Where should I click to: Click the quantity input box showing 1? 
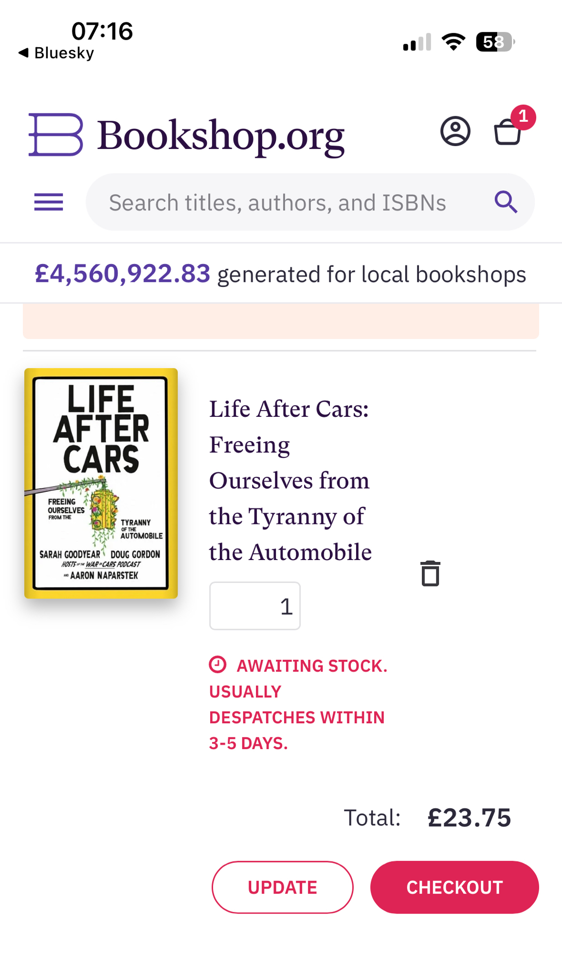pos(254,606)
